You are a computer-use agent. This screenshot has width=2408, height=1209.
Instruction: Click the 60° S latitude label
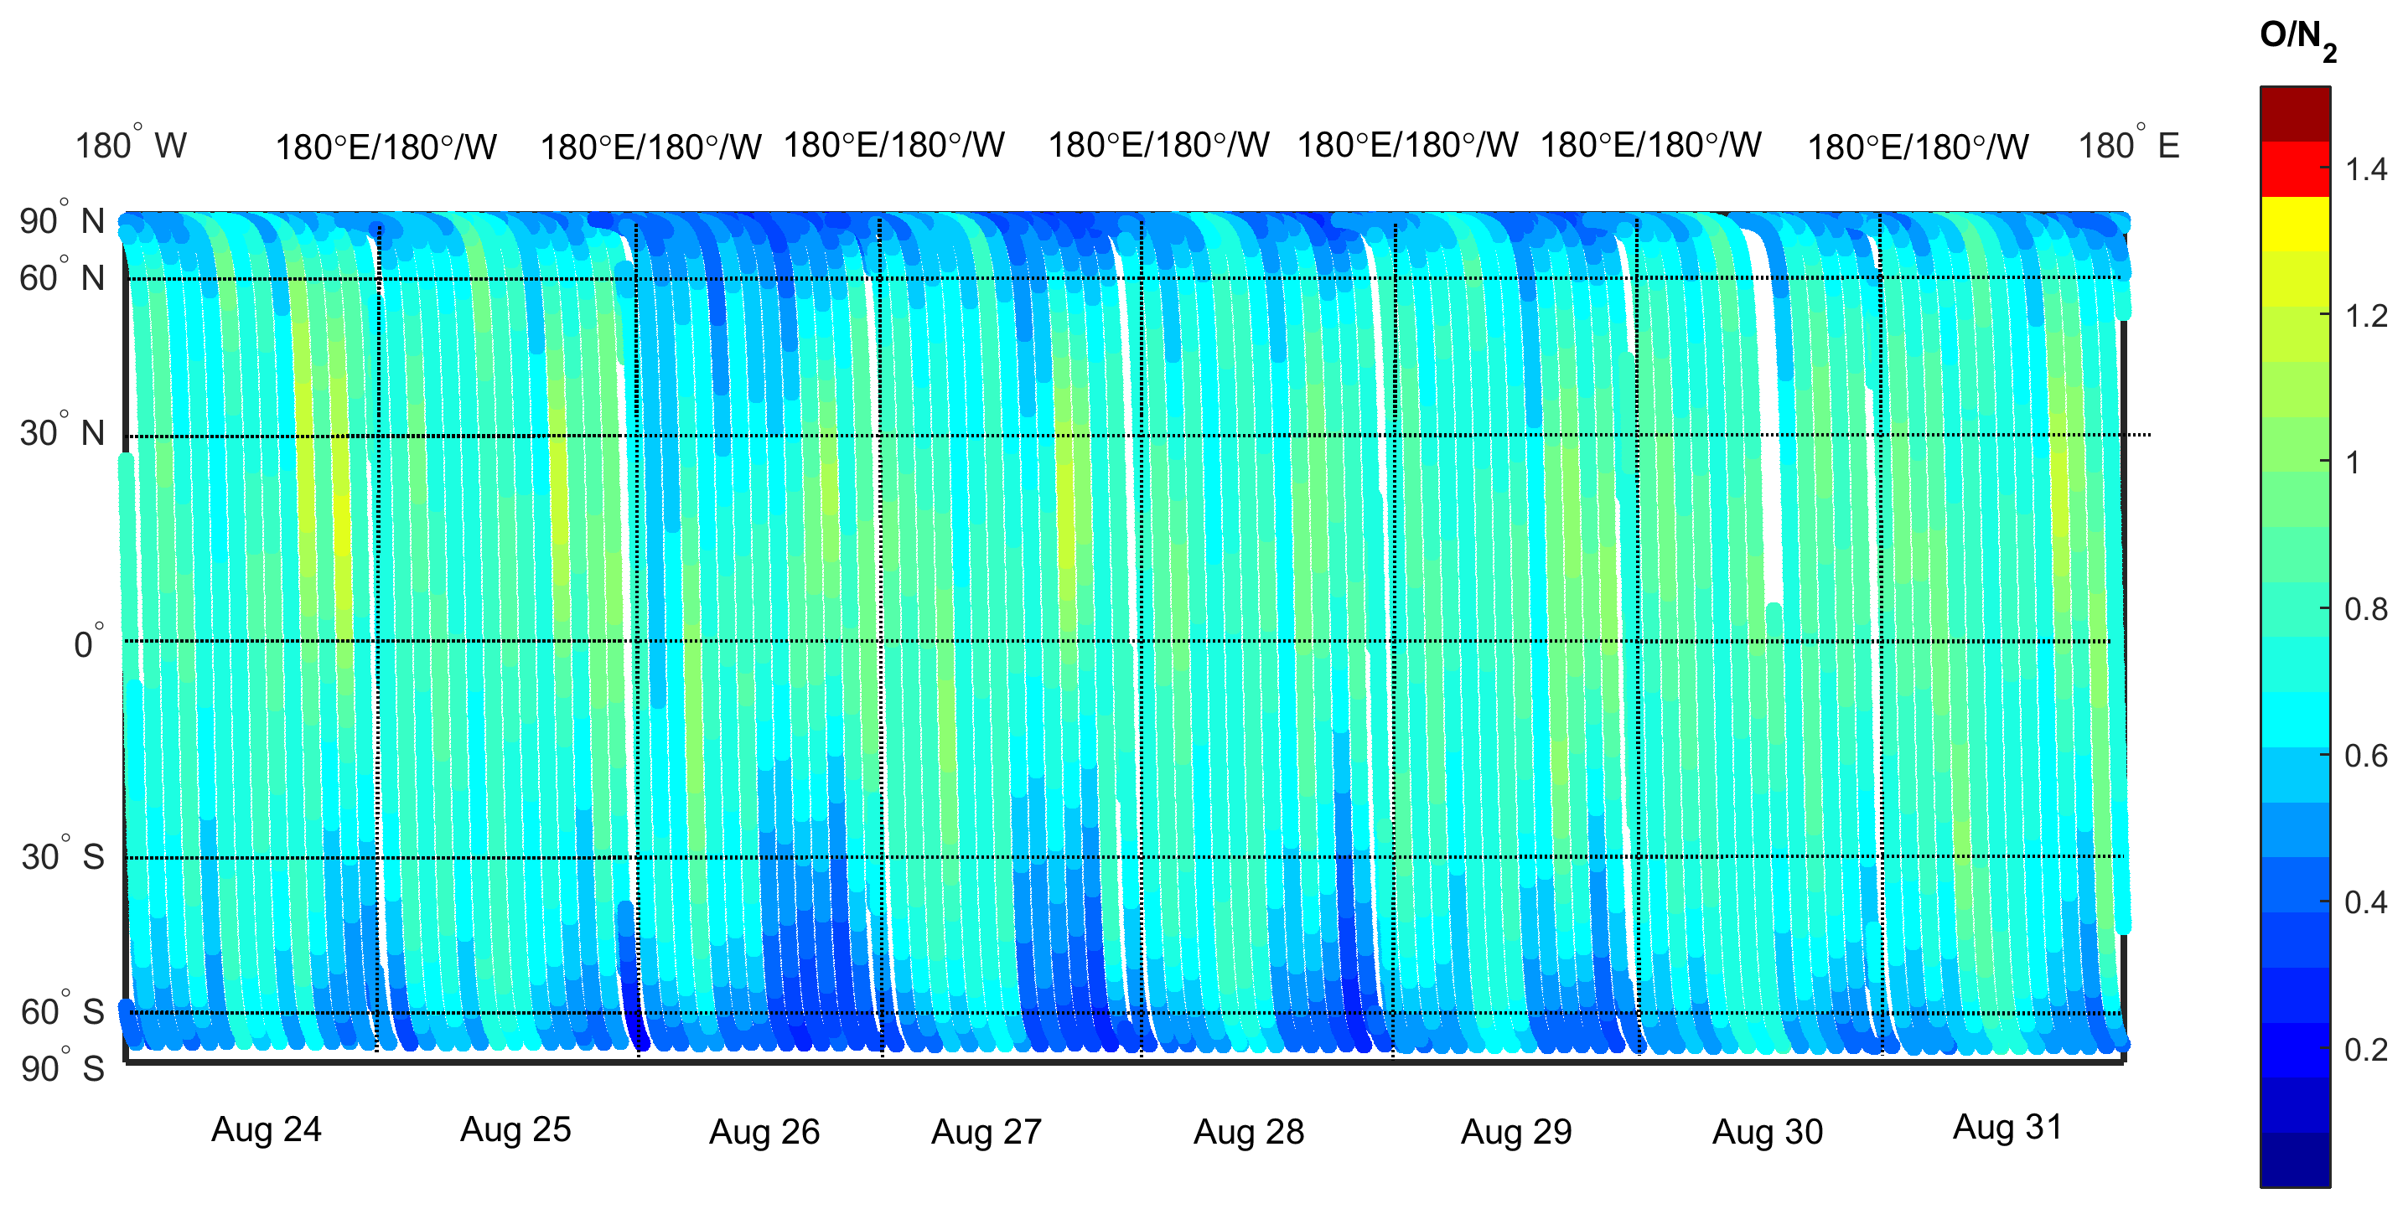pos(62,1011)
